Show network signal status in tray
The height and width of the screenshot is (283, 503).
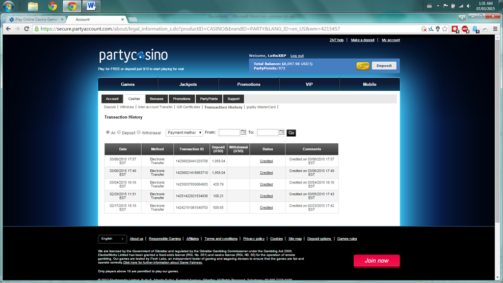[x=461, y=6]
